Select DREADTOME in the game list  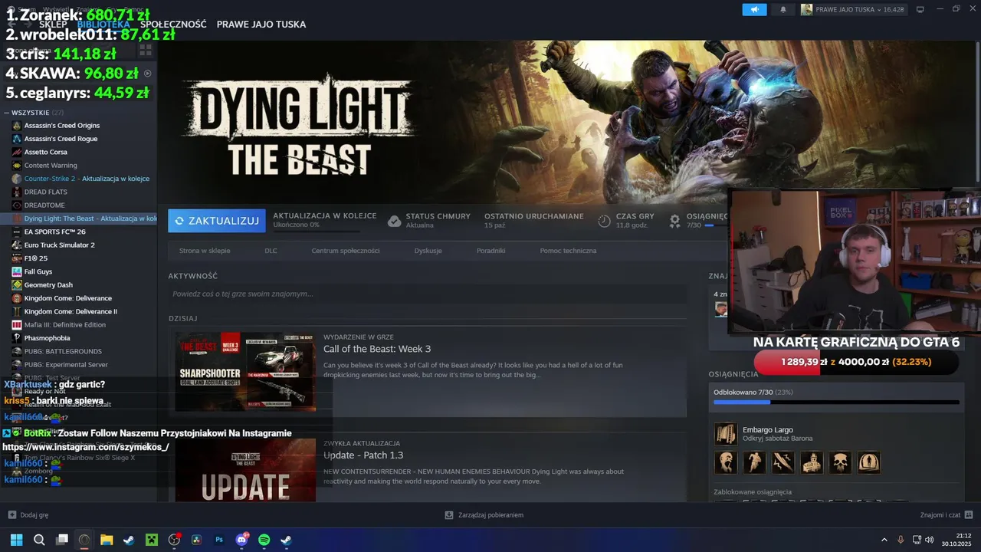click(44, 205)
